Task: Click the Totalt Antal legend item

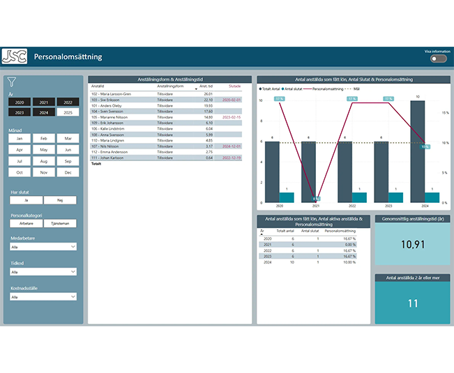Action: click(x=270, y=89)
